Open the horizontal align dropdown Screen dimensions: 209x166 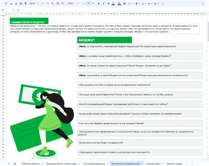tap(138, 4)
